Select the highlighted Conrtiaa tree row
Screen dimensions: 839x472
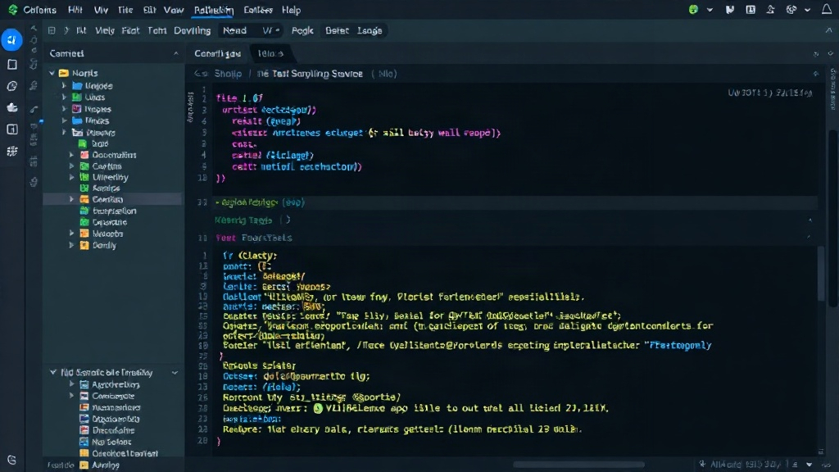112,199
